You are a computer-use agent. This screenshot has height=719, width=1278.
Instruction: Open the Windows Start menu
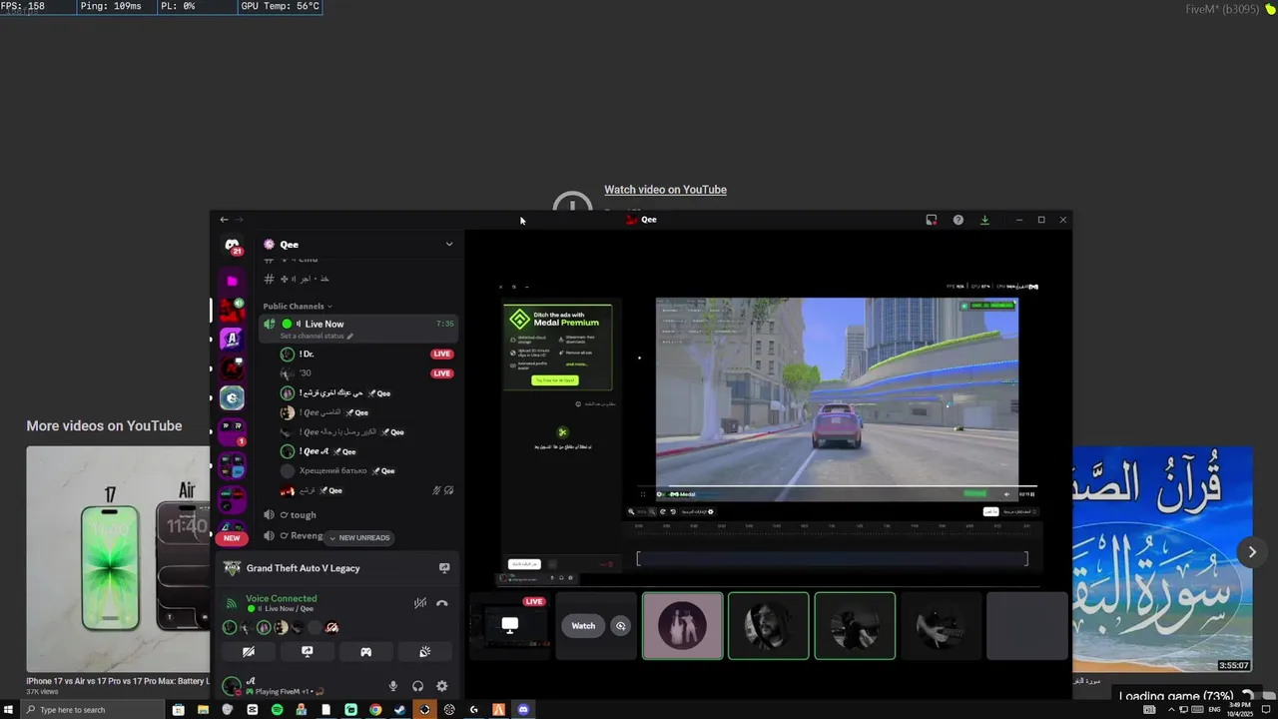[x=9, y=710]
